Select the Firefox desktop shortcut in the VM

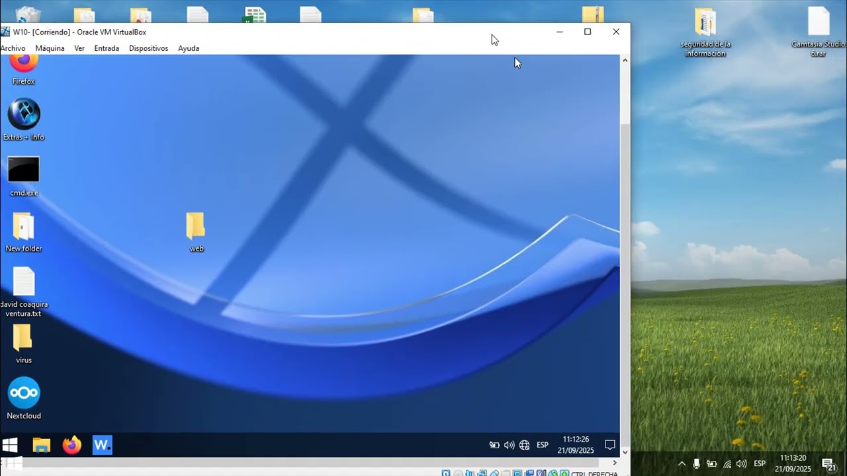[23, 70]
